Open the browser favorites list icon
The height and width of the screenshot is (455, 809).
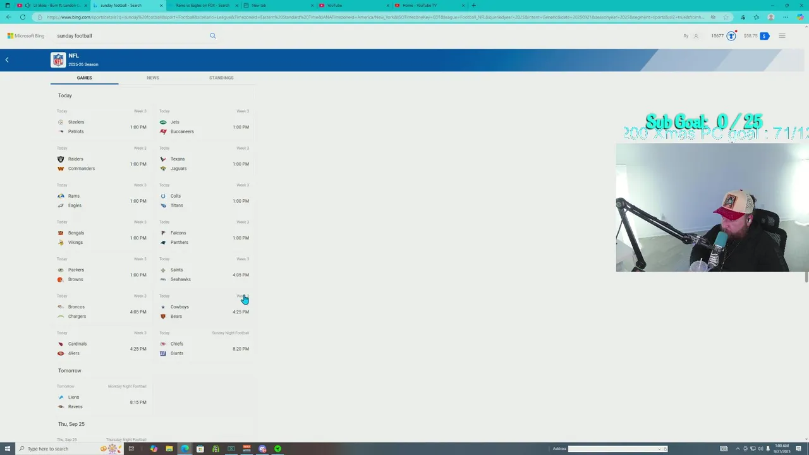pyautogui.click(x=757, y=17)
